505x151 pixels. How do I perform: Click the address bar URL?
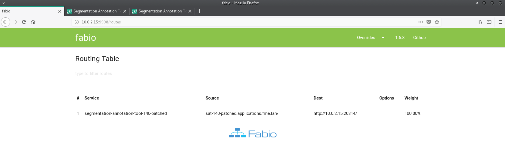click(x=101, y=22)
